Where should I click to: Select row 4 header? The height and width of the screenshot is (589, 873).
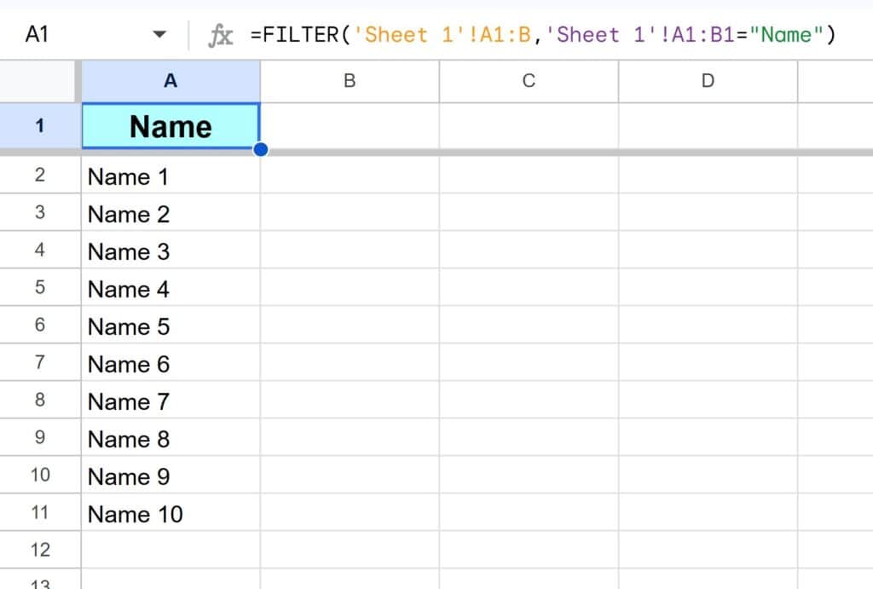click(x=40, y=250)
